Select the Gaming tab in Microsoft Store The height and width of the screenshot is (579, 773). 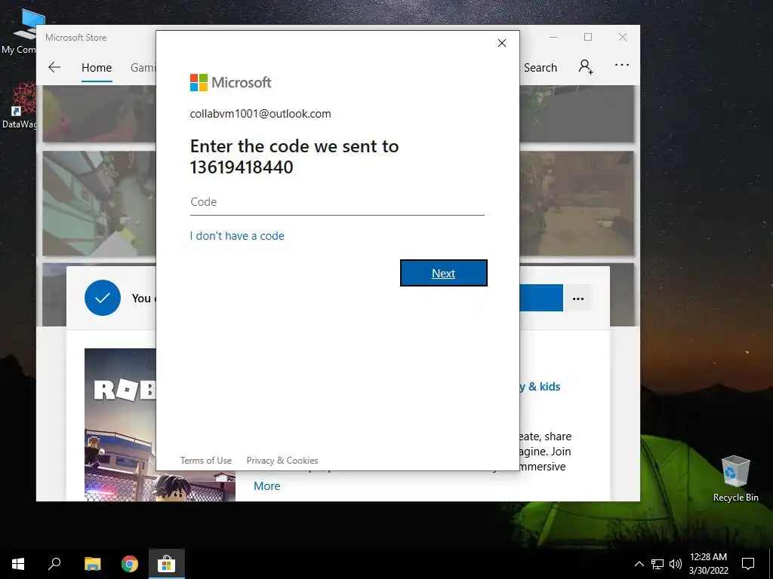pos(143,67)
